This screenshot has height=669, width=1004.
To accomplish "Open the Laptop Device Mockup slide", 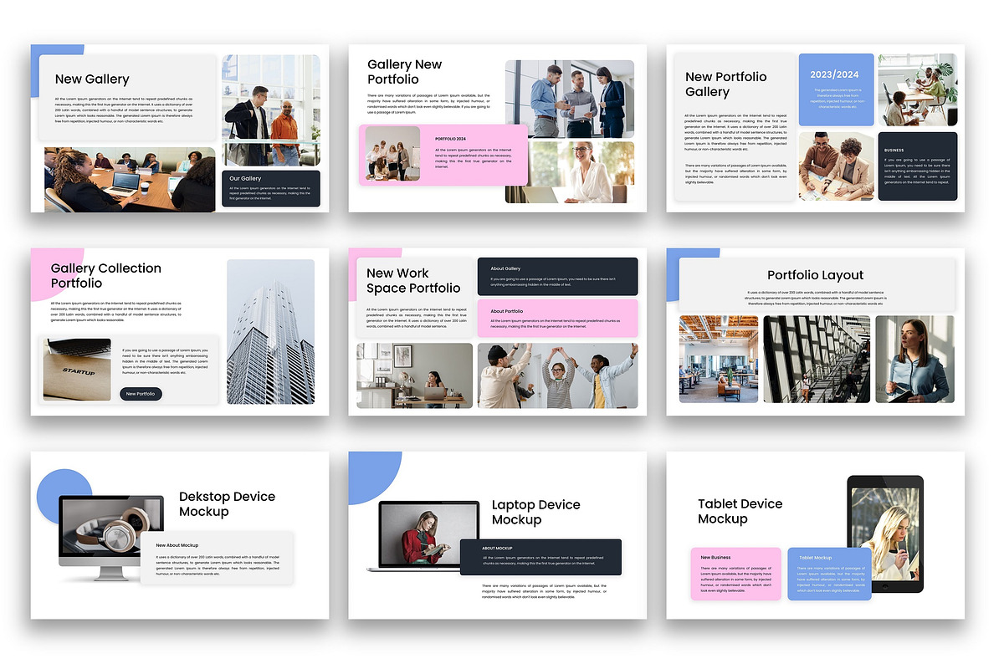I will pos(498,535).
